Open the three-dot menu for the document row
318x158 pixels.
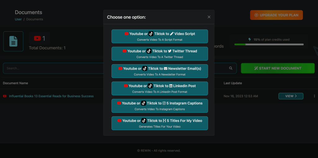pyautogui.click(x=314, y=96)
